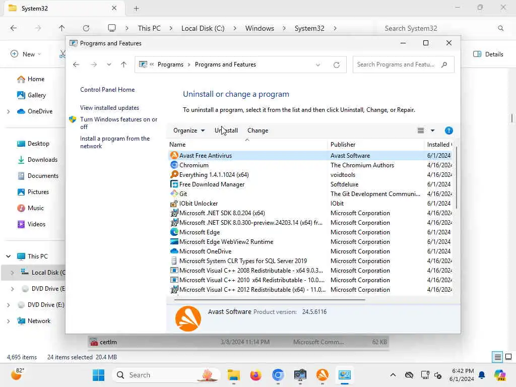
Task: Select the Microsoft Edge entry
Action: click(x=311, y=232)
